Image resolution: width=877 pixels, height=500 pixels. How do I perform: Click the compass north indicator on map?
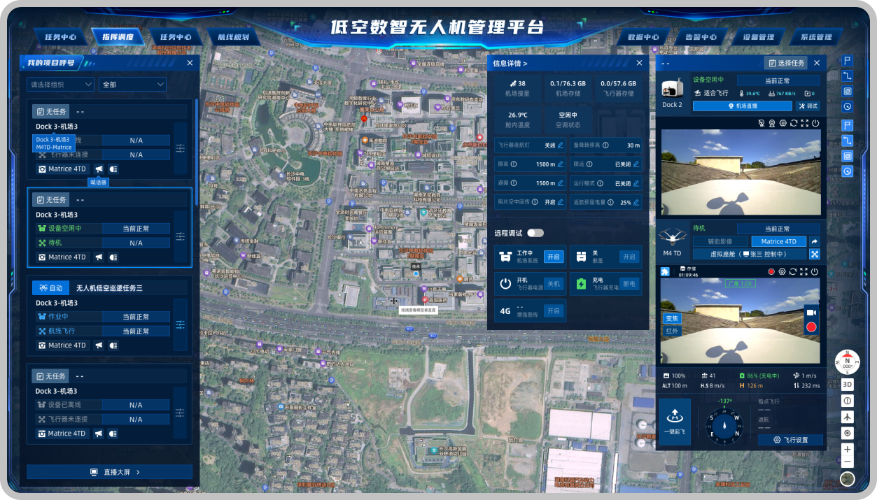click(x=847, y=362)
